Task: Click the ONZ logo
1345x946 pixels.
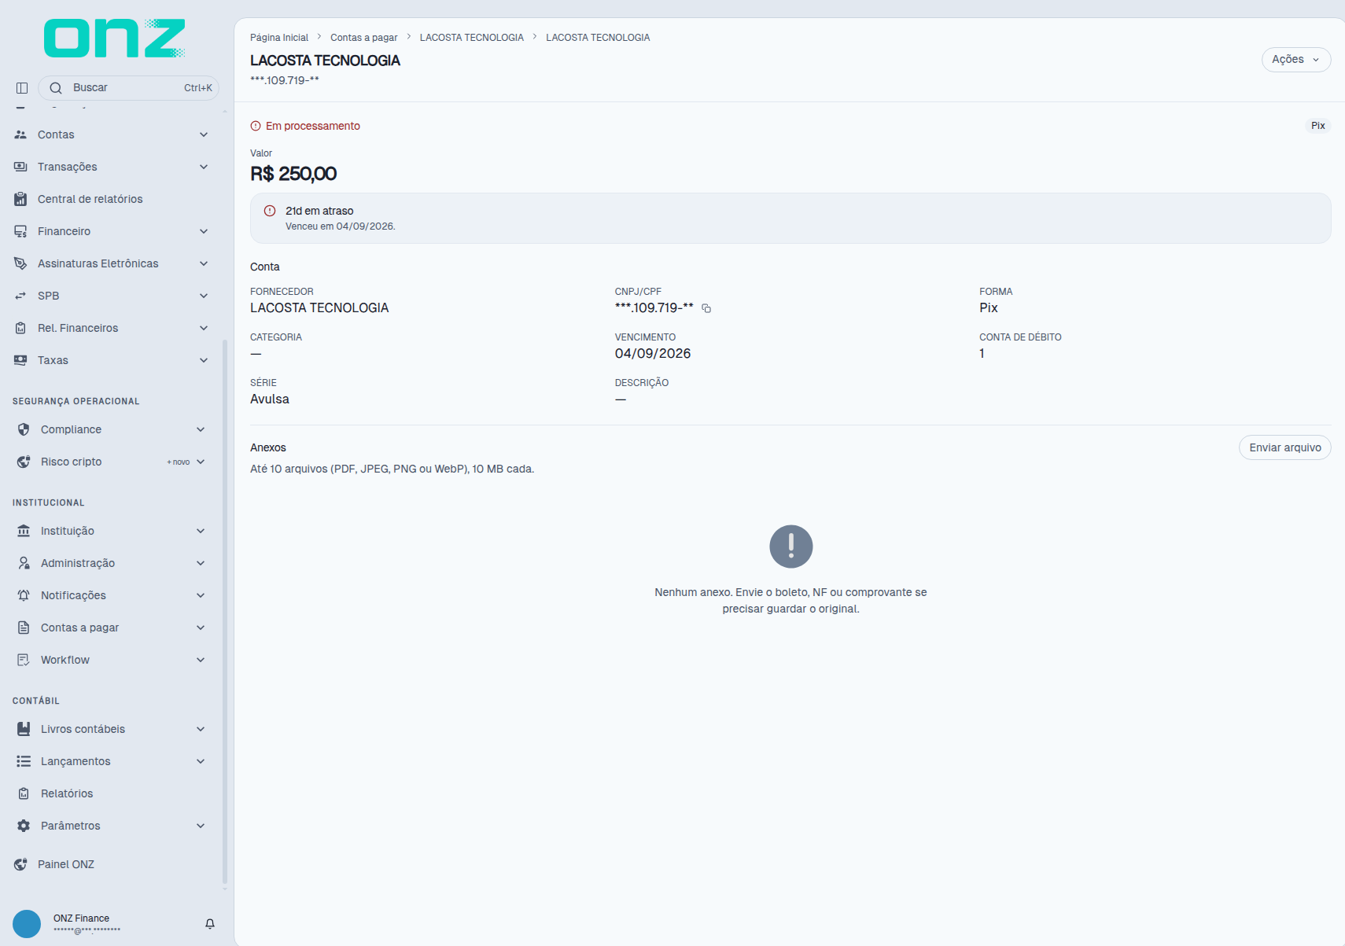Action: point(115,38)
